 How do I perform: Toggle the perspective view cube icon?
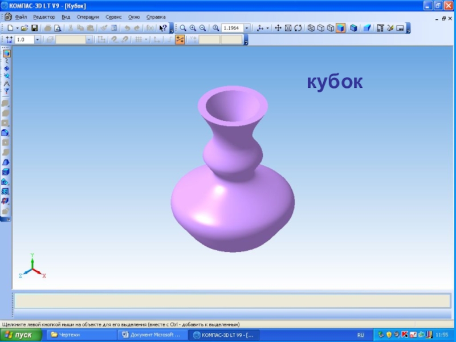click(353, 28)
